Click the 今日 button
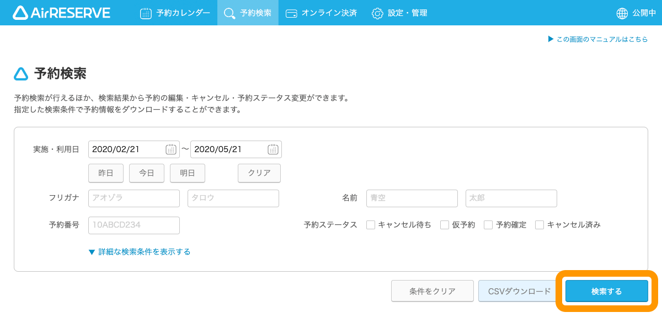The width and height of the screenshot is (662, 323). (x=147, y=173)
